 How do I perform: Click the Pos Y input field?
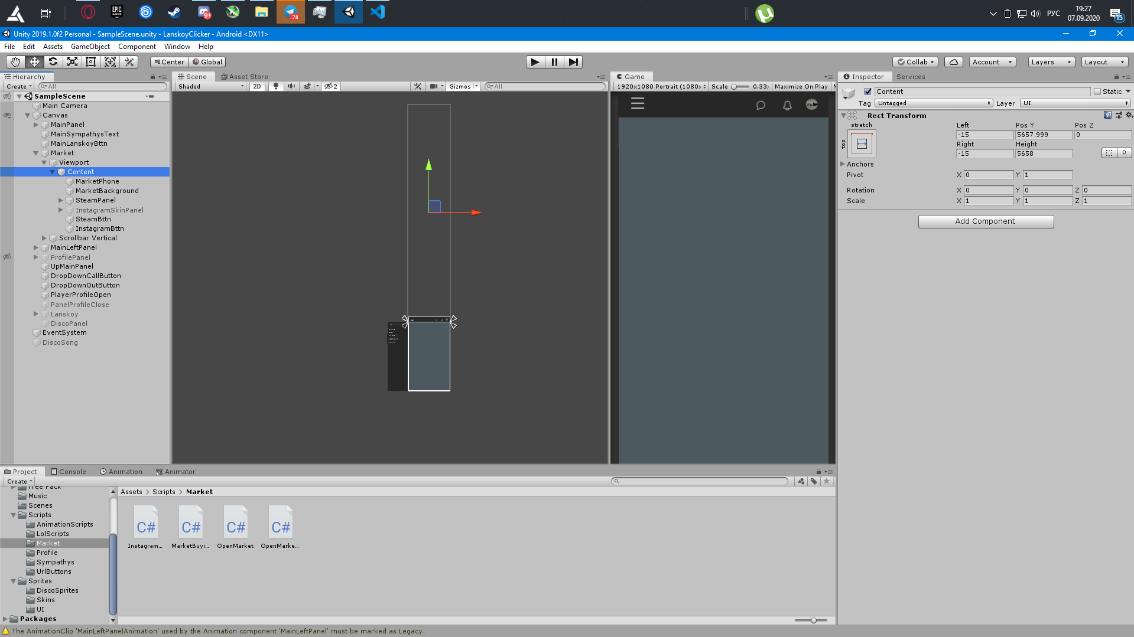click(1043, 135)
